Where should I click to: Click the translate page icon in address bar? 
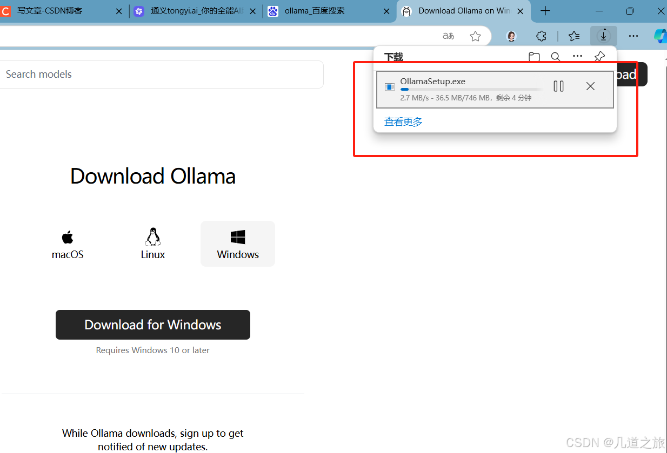pyautogui.click(x=448, y=36)
